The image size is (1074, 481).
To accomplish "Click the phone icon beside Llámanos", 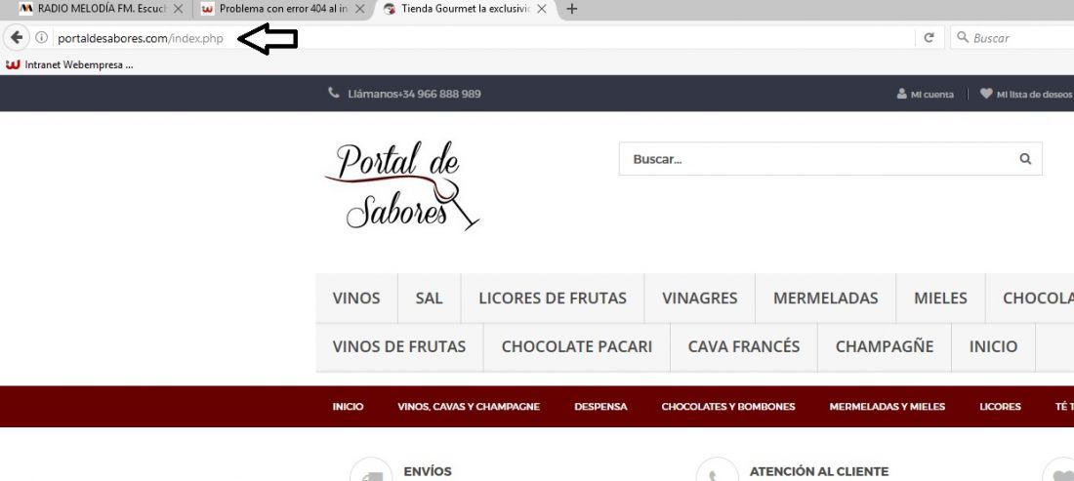I will [x=334, y=93].
